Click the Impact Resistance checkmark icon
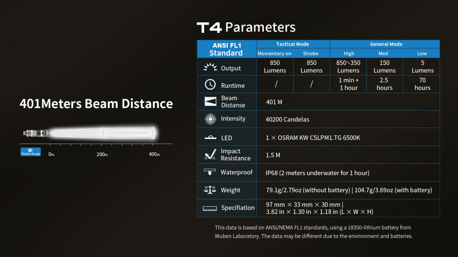 pyautogui.click(x=210, y=155)
